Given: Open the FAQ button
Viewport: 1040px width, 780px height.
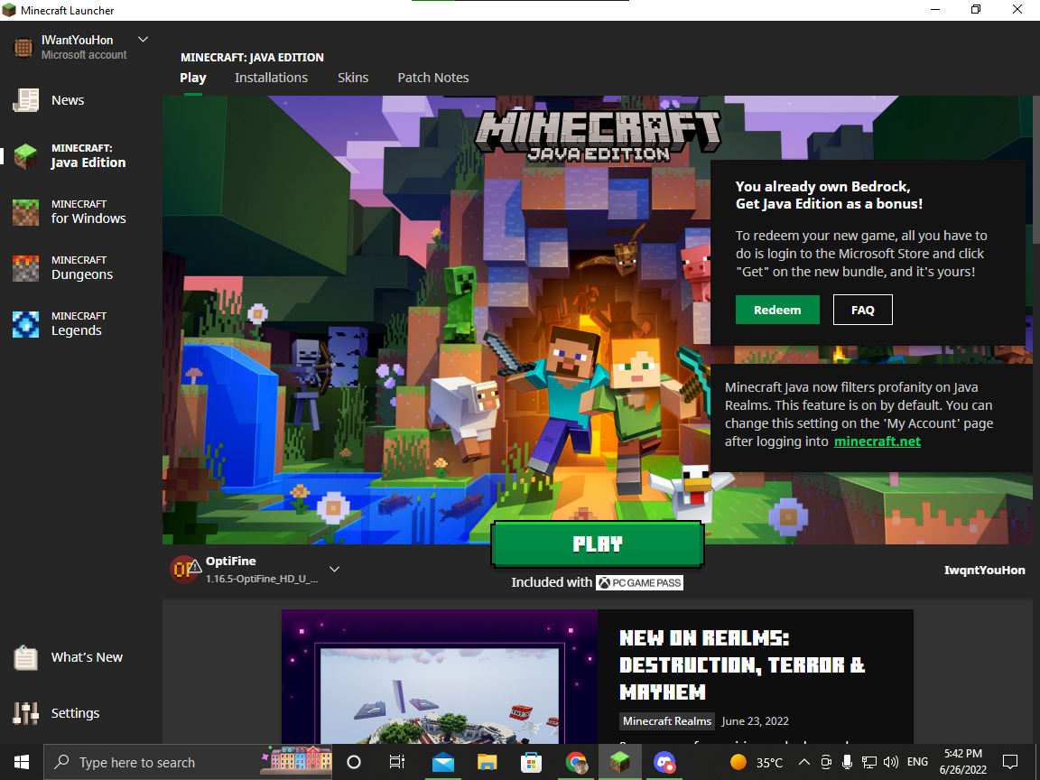Looking at the screenshot, I should (x=863, y=310).
